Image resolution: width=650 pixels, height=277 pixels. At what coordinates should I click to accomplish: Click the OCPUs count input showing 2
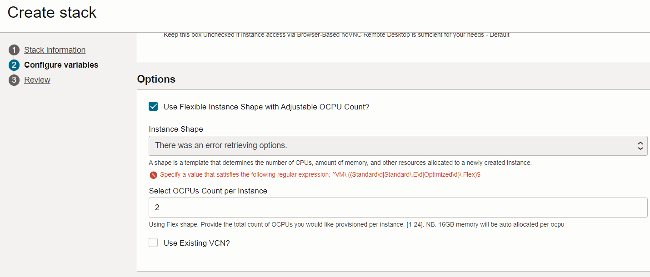click(398, 207)
